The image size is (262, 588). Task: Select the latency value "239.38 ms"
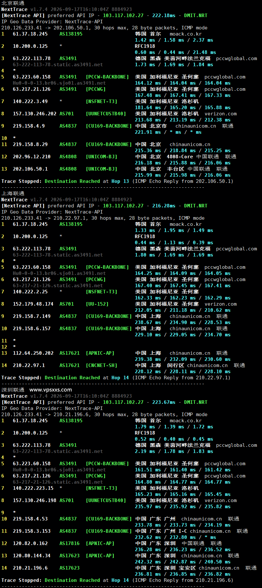[x=148, y=359]
